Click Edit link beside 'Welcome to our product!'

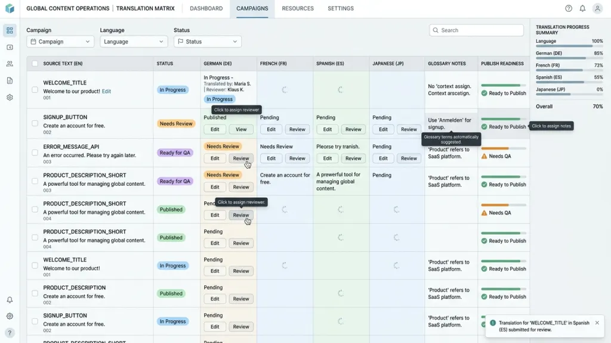[x=106, y=91]
